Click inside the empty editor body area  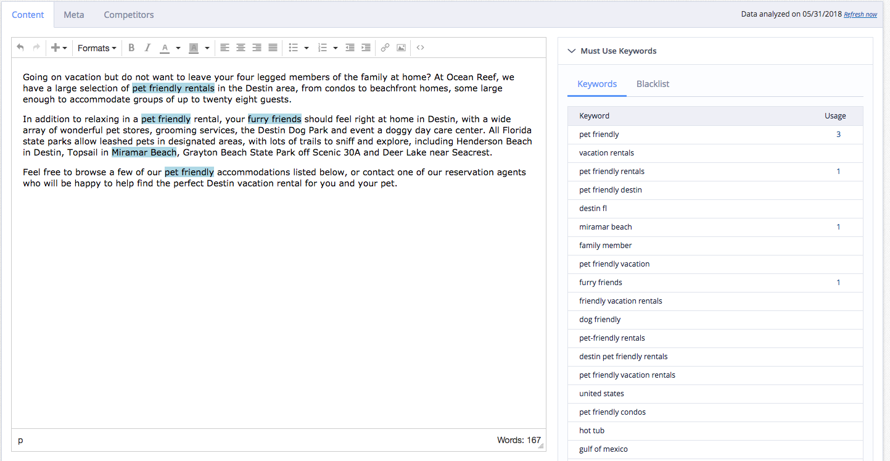[x=278, y=309]
